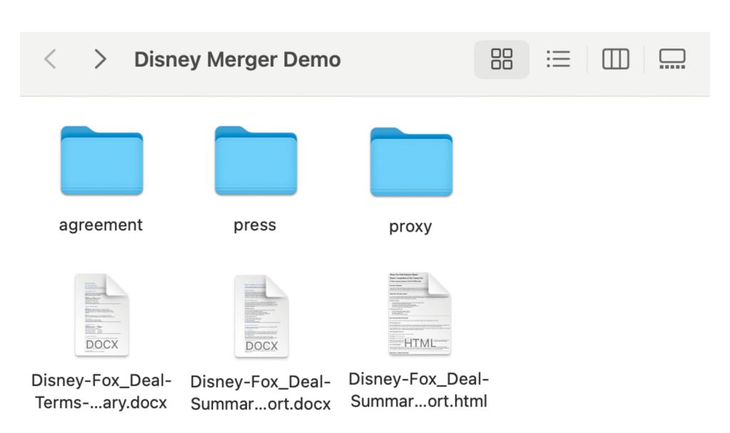
Task: Click the Disney Merger Demo window title
Action: coord(237,59)
